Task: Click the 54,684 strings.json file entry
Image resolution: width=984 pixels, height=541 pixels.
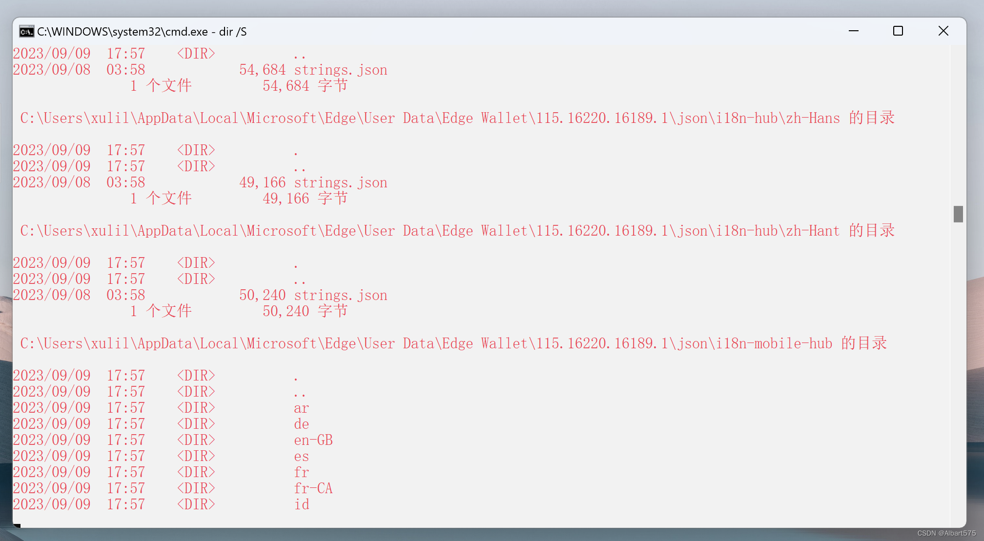Action: (x=340, y=70)
